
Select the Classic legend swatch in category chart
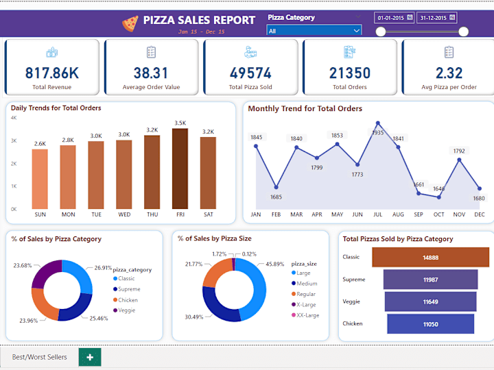click(x=115, y=278)
